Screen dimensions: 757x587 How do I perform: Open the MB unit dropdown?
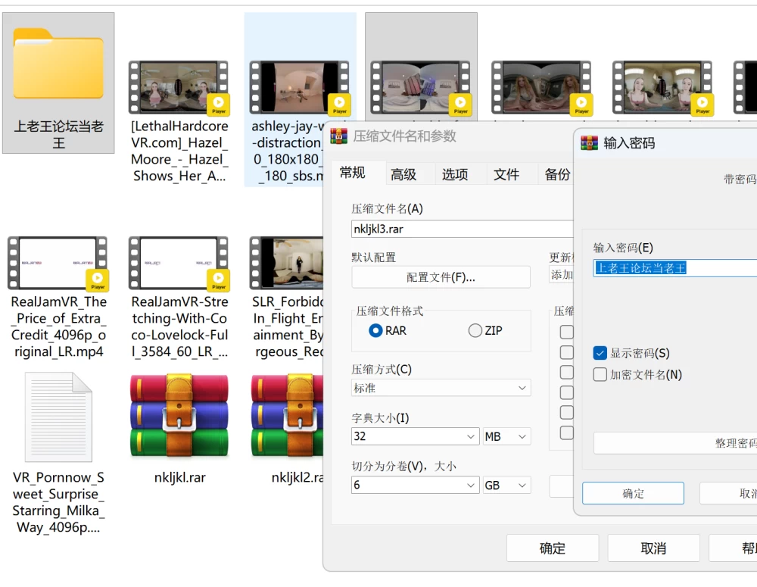[506, 436]
